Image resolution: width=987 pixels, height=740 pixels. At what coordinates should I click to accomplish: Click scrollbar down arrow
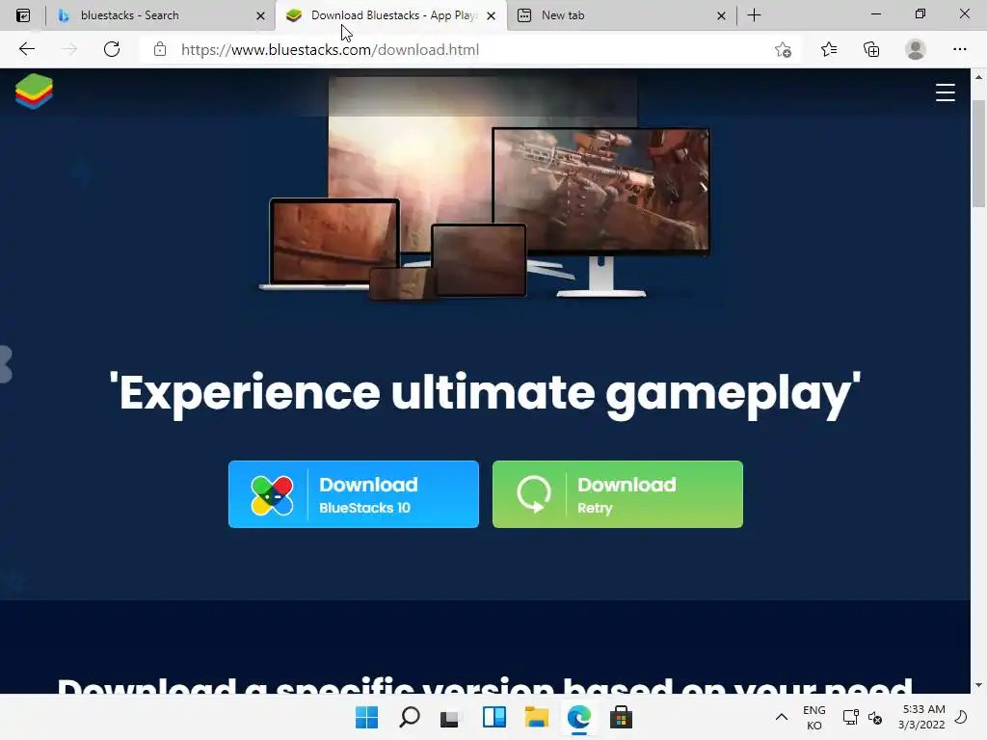979,685
